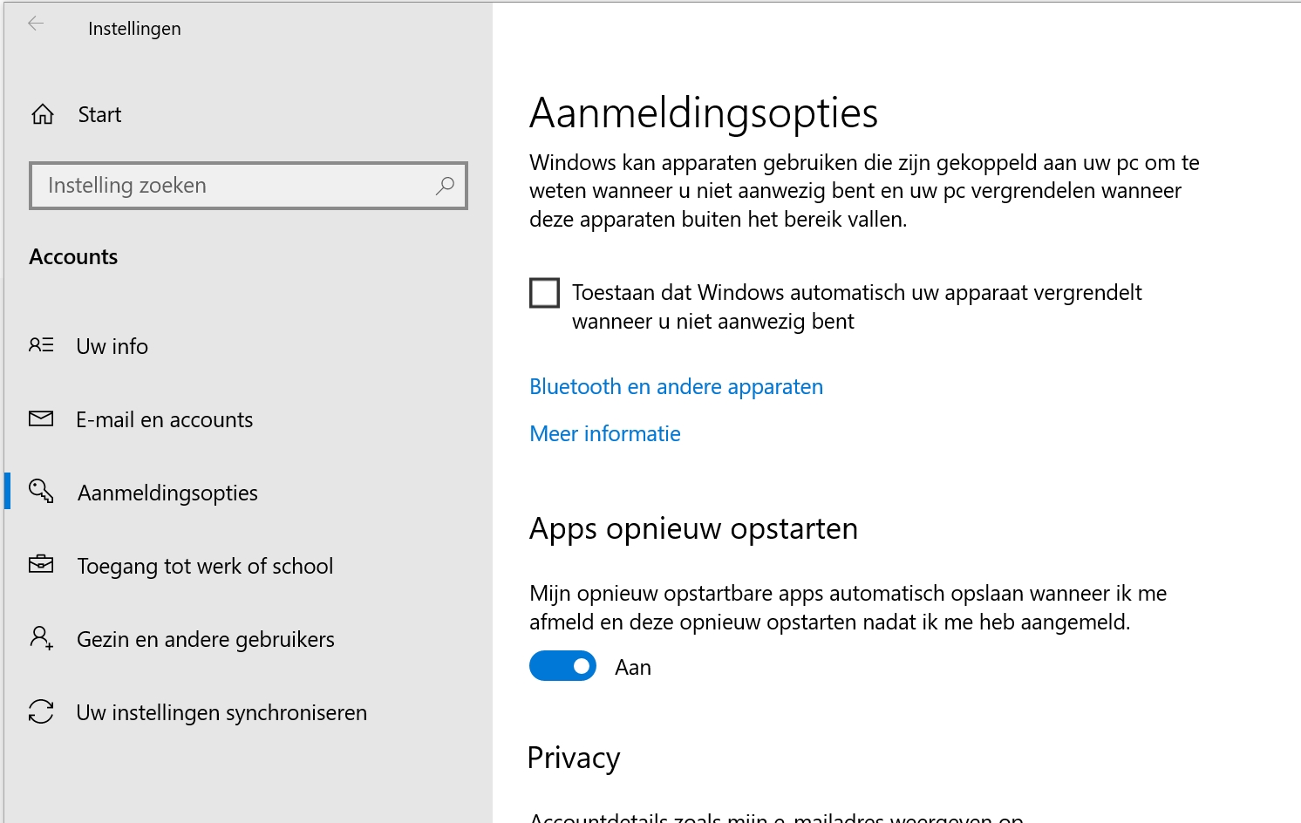Select Uw instellingen synchroniseren in sidebar
This screenshot has width=1301, height=823.
click(221, 712)
